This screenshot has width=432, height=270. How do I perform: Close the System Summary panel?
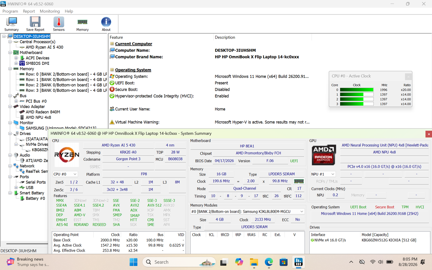[428, 134]
